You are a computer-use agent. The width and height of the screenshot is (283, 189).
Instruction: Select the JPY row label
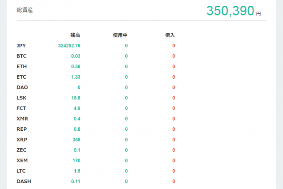tap(21, 45)
